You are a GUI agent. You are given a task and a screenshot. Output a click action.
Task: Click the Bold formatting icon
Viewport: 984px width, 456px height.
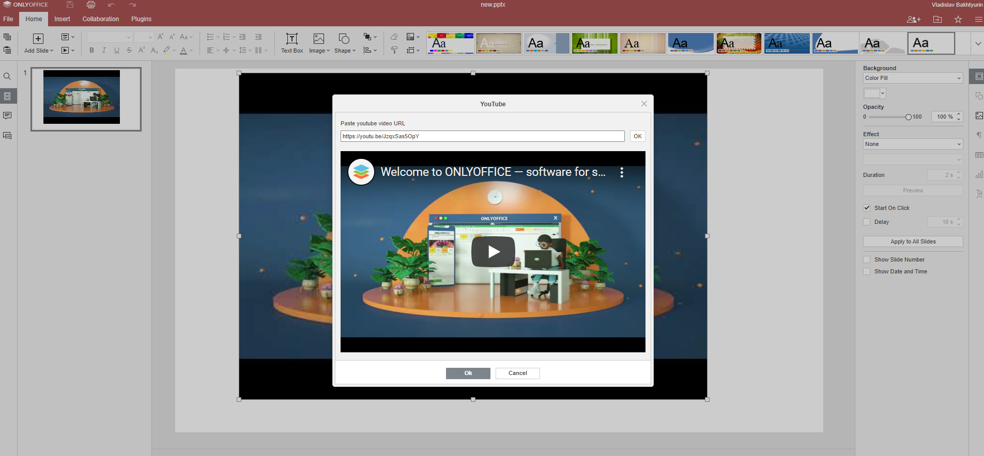(92, 51)
